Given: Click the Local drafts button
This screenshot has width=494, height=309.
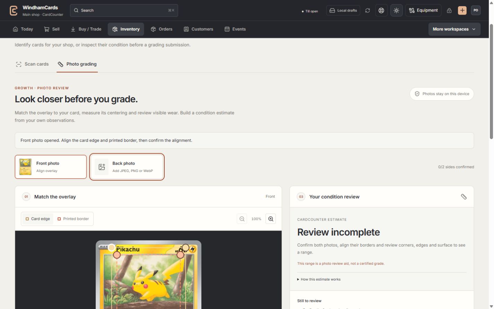Looking at the screenshot, I should click(343, 10).
